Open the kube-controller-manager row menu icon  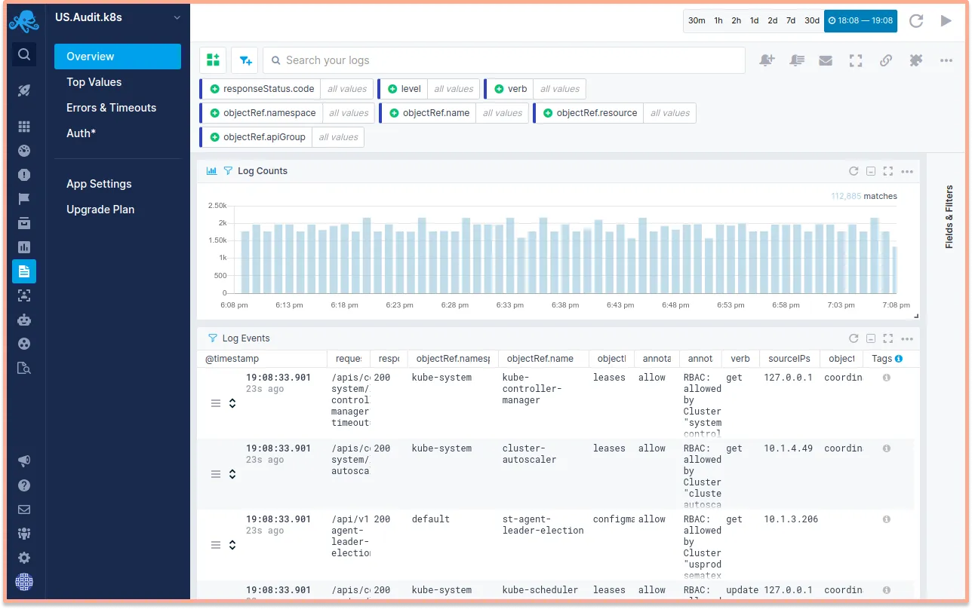[x=215, y=403]
